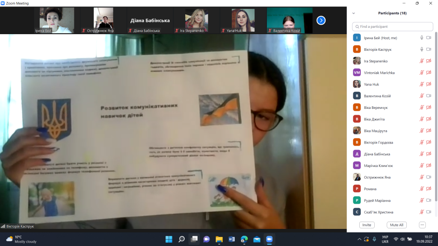The image size is (438, 246).
Task: Show hidden system tray icons
Action: (x=359, y=239)
